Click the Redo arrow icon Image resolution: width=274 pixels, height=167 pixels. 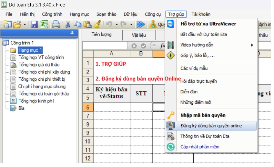124,24
